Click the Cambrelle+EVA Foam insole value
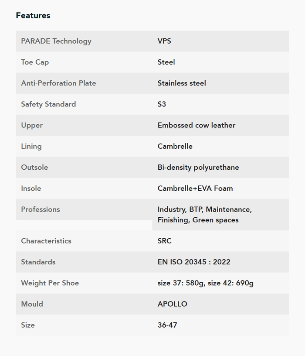The height and width of the screenshot is (356, 305). (195, 188)
